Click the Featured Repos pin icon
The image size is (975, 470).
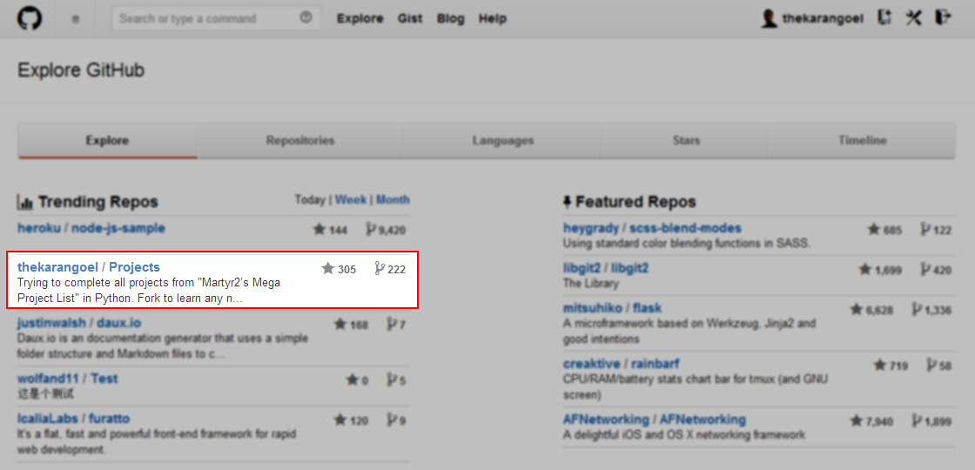click(x=567, y=201)
